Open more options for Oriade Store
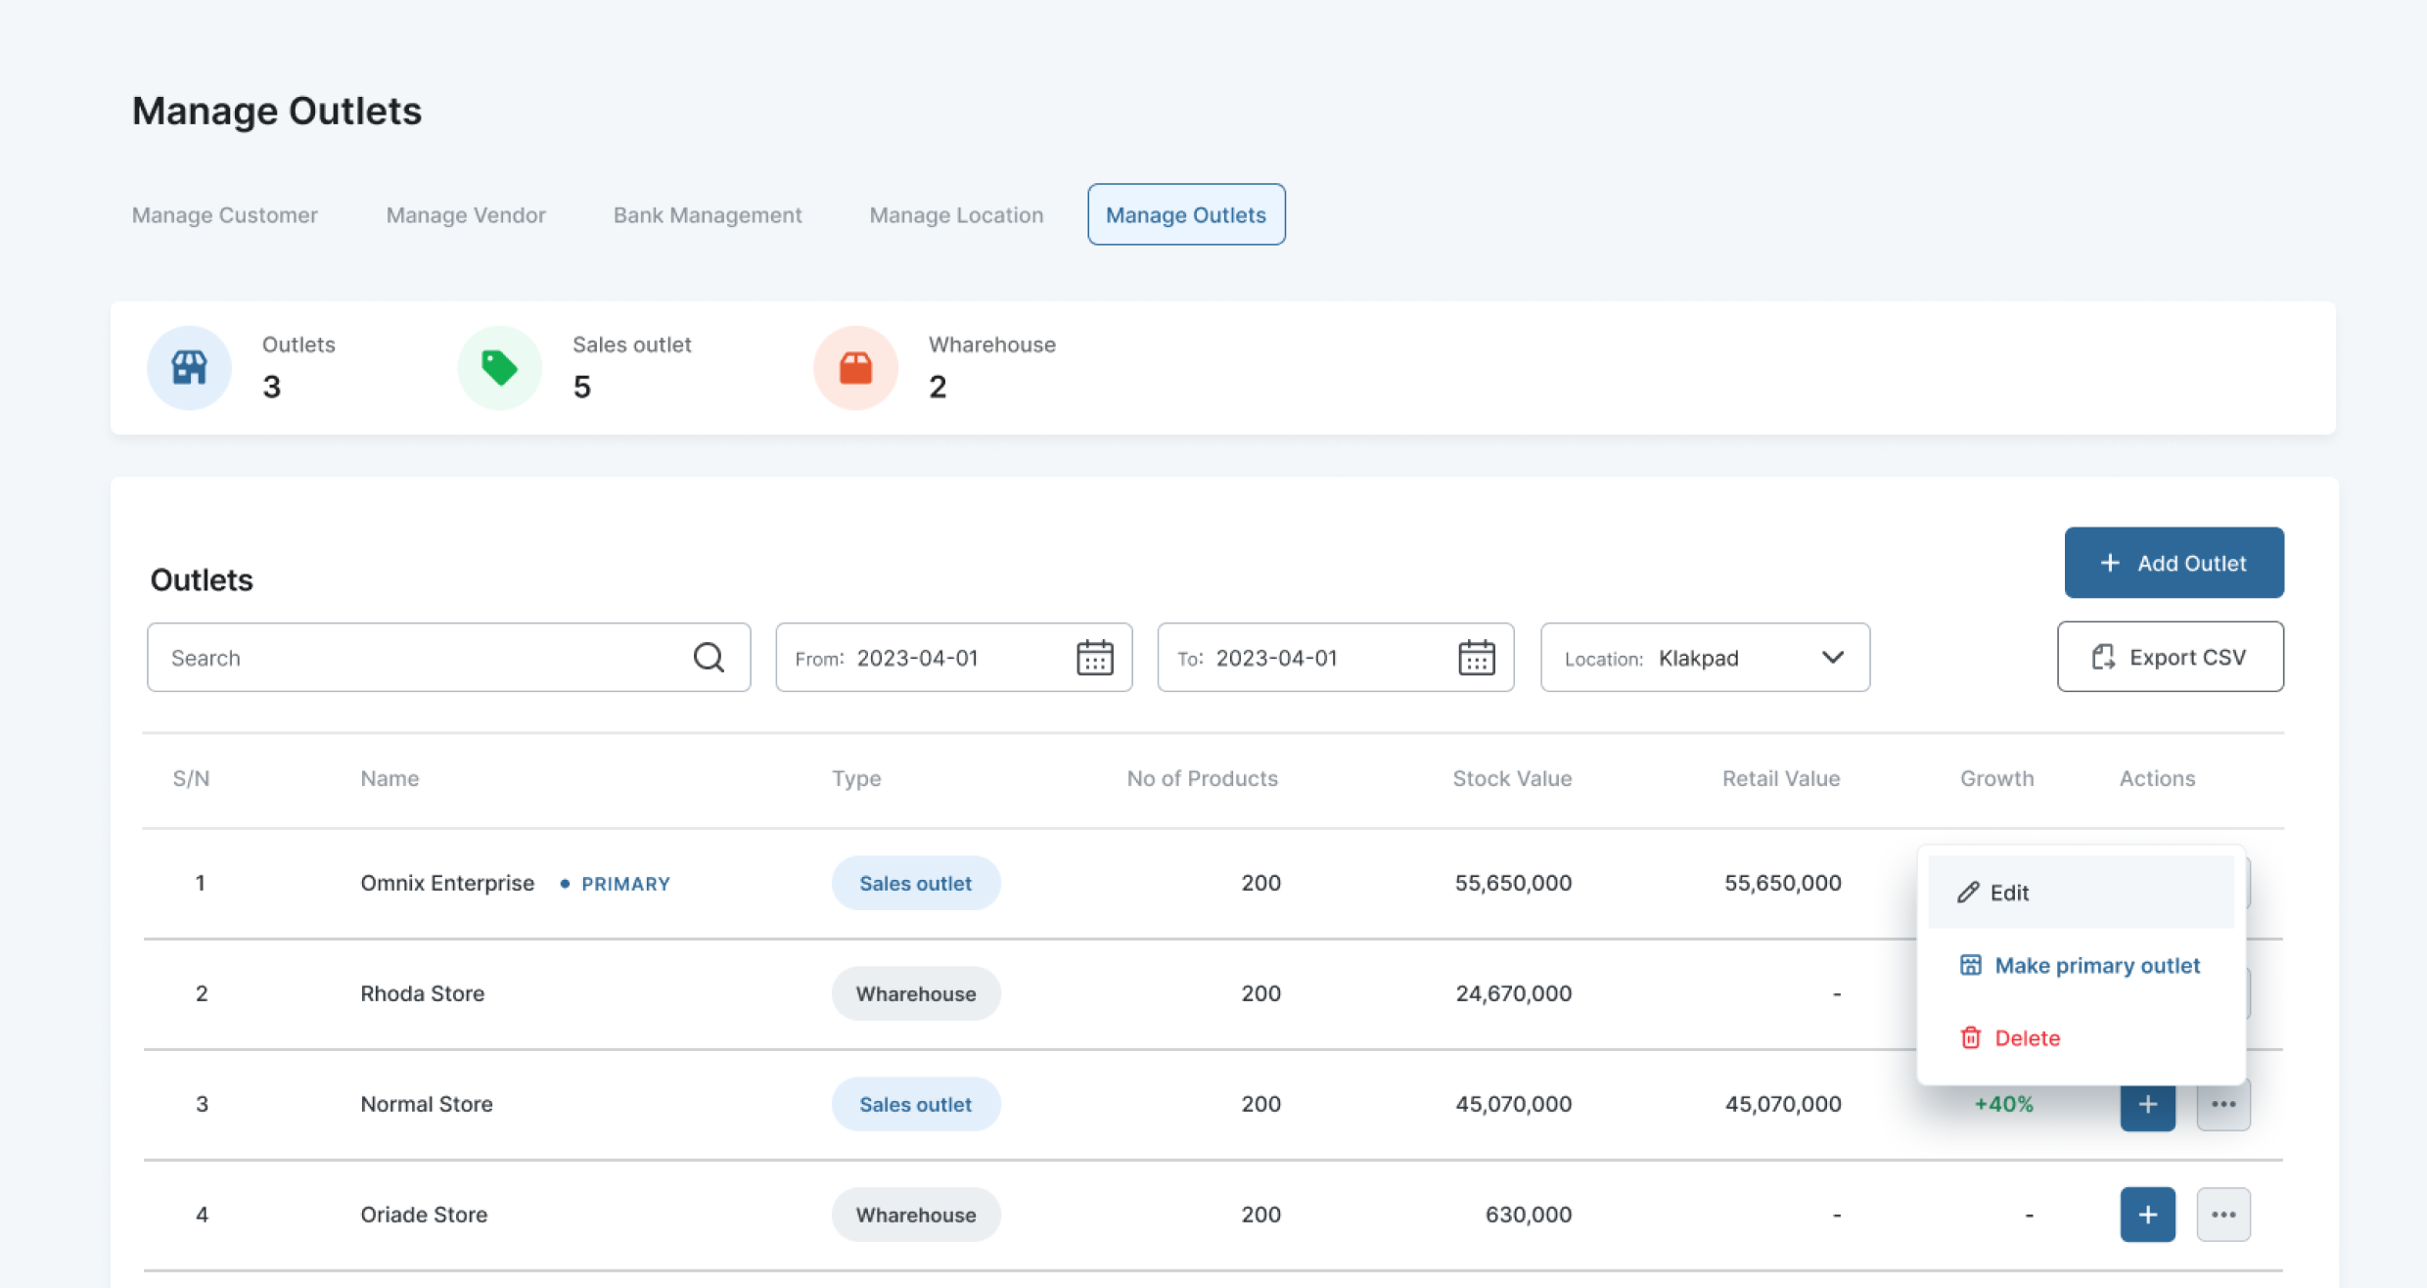The width and height of the screenshot is (2427, 1288). (x=2222, y=1215)
